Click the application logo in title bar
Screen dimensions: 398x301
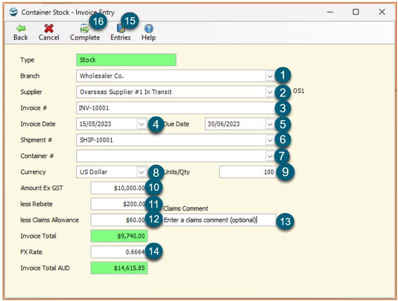pos(13,12)
